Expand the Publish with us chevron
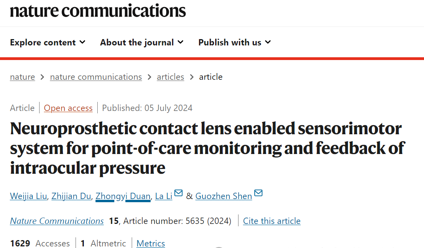 point(268,42)
